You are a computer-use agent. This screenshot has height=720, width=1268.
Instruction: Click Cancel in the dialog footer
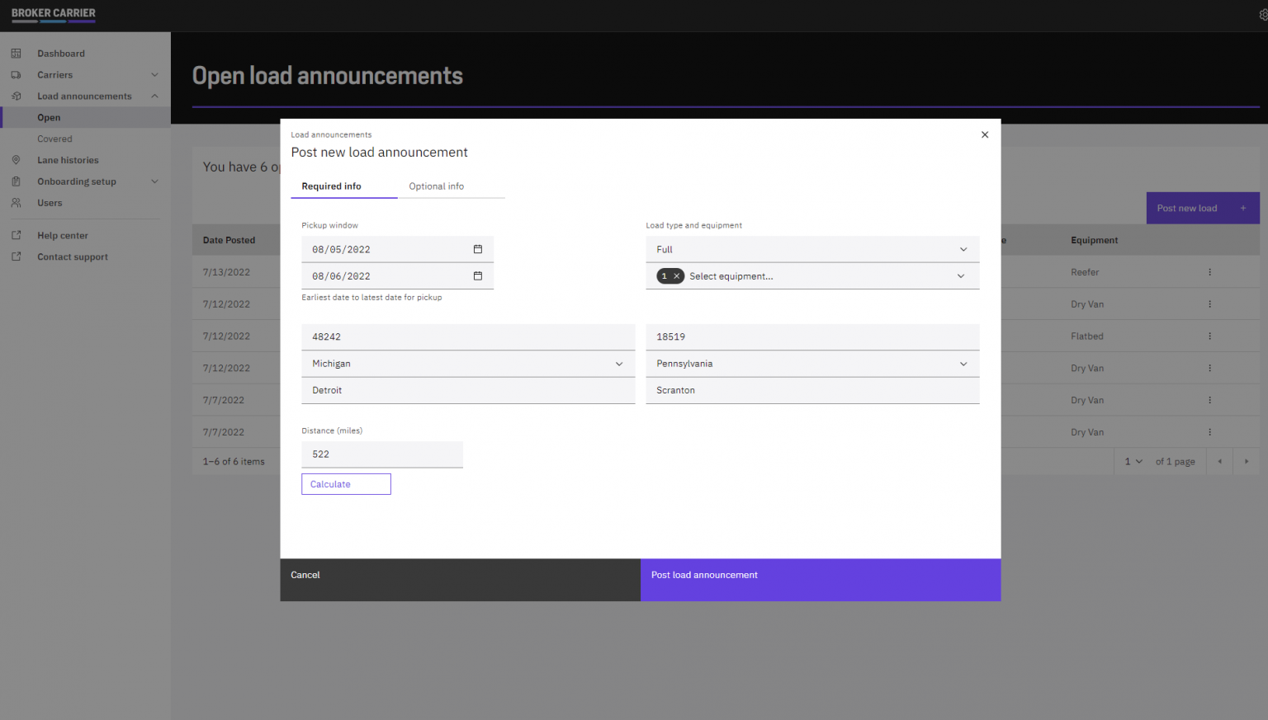(x=460, y=580)
